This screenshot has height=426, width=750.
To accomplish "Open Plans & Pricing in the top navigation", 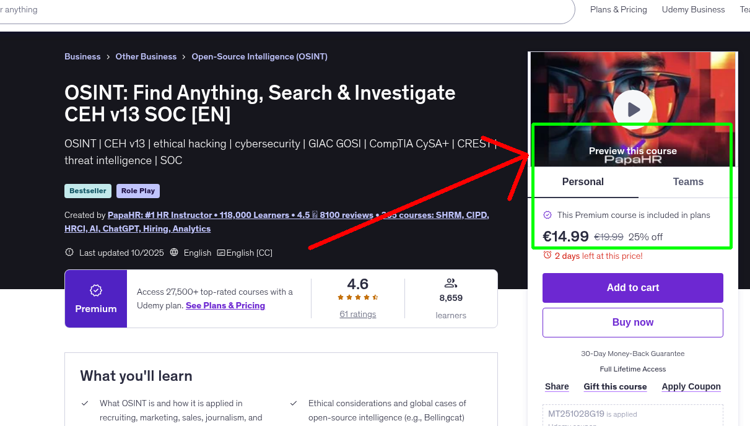I will (x=618, y=9).
